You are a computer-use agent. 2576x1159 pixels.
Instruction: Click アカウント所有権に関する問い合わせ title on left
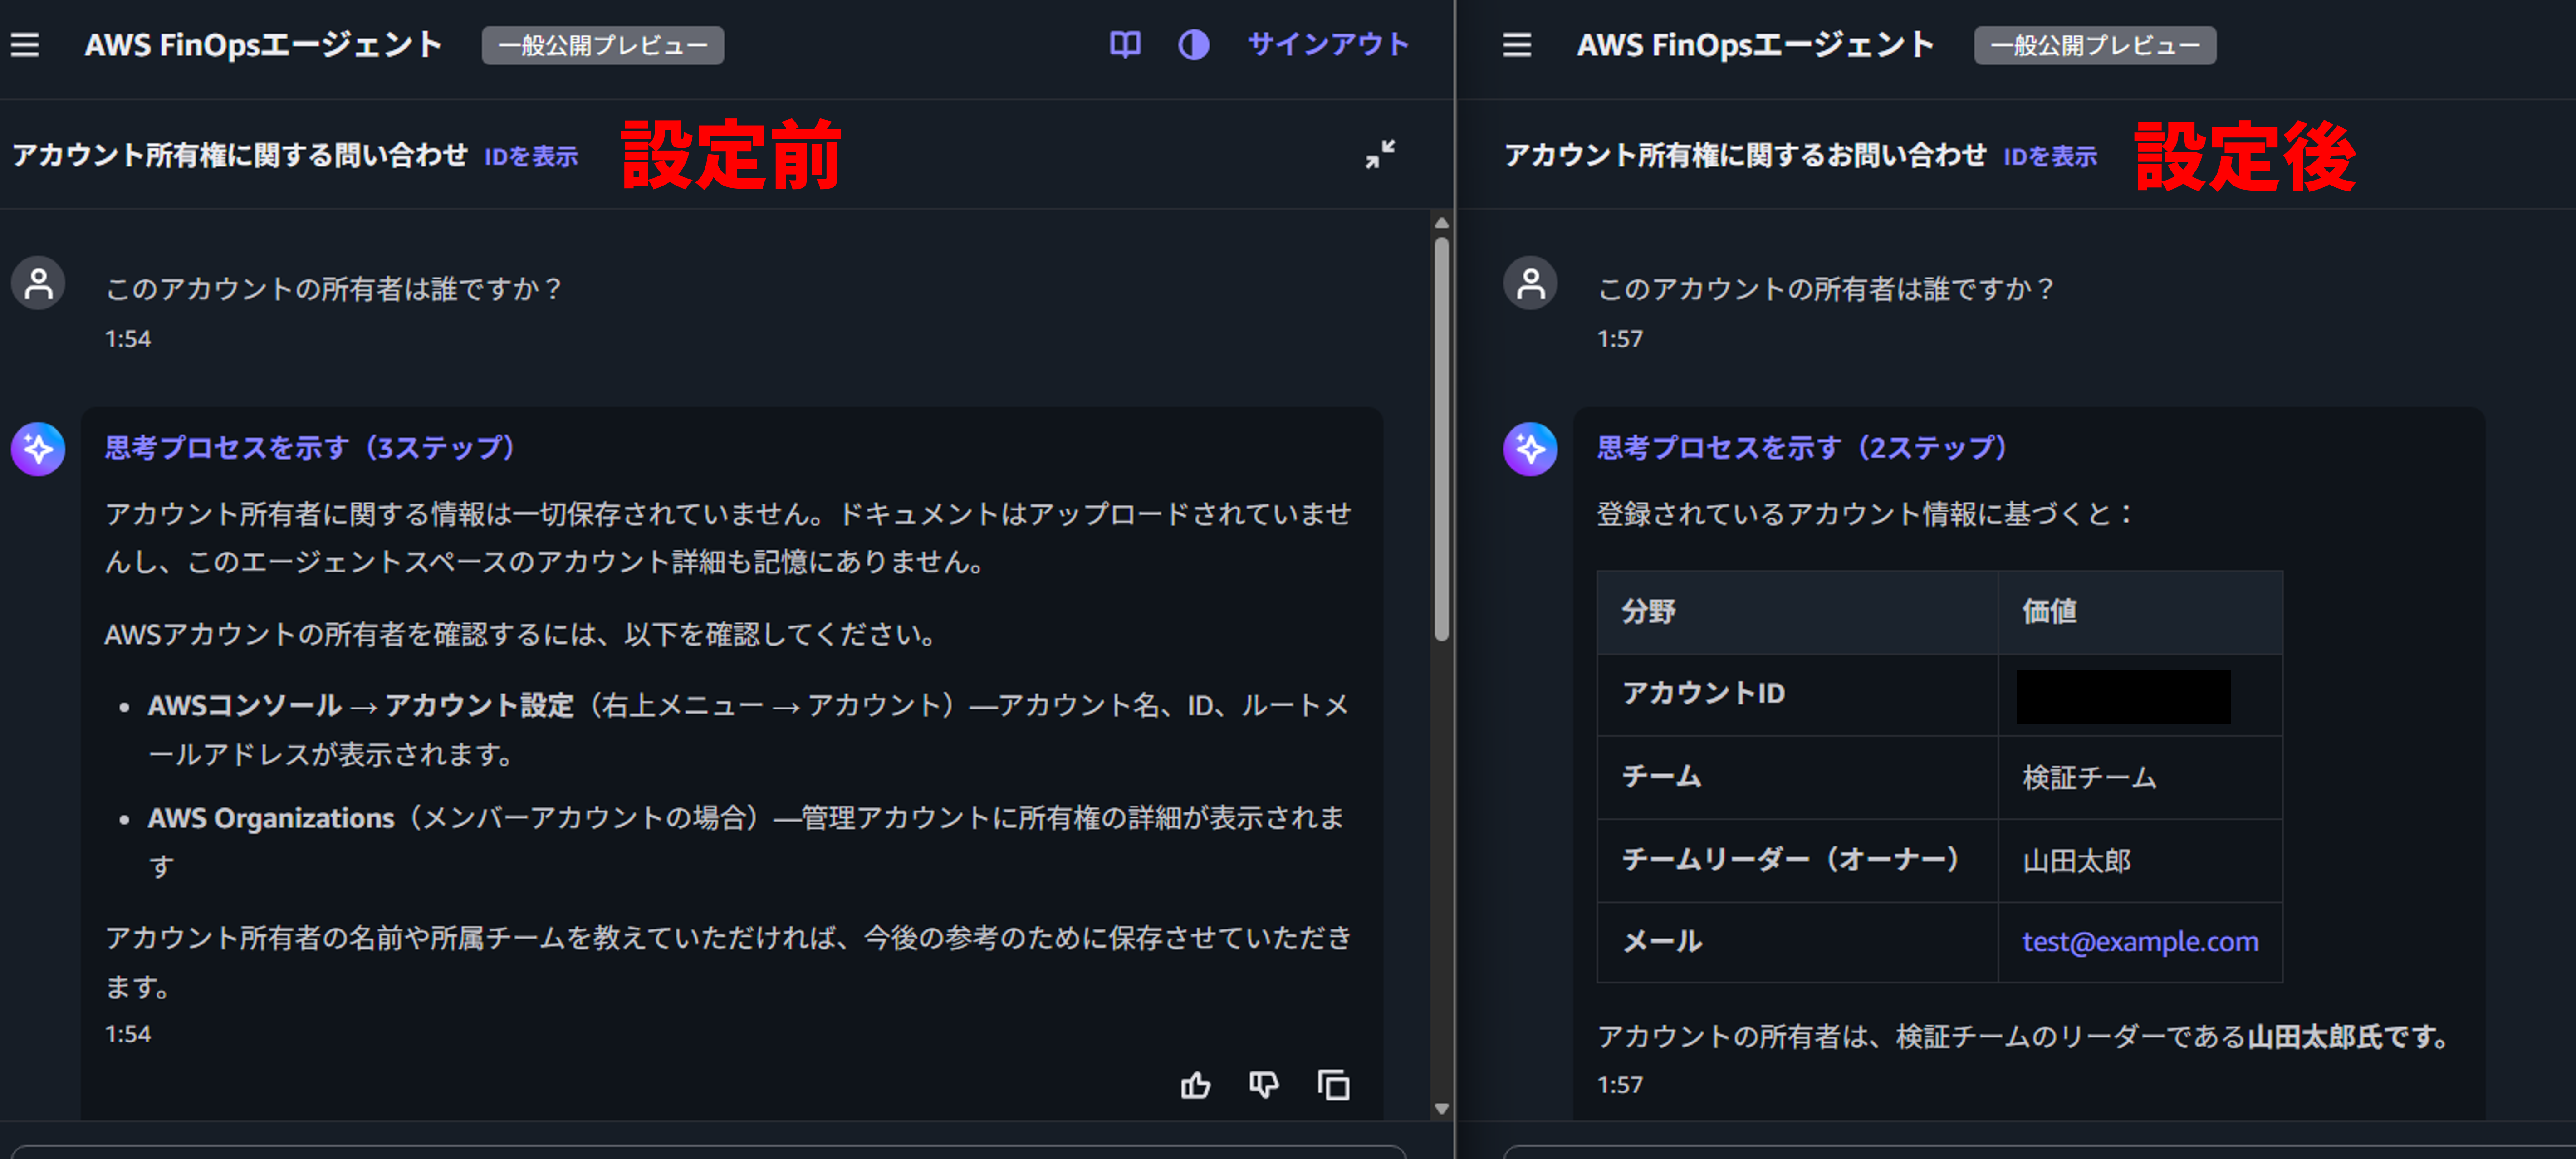coord(240,155)
